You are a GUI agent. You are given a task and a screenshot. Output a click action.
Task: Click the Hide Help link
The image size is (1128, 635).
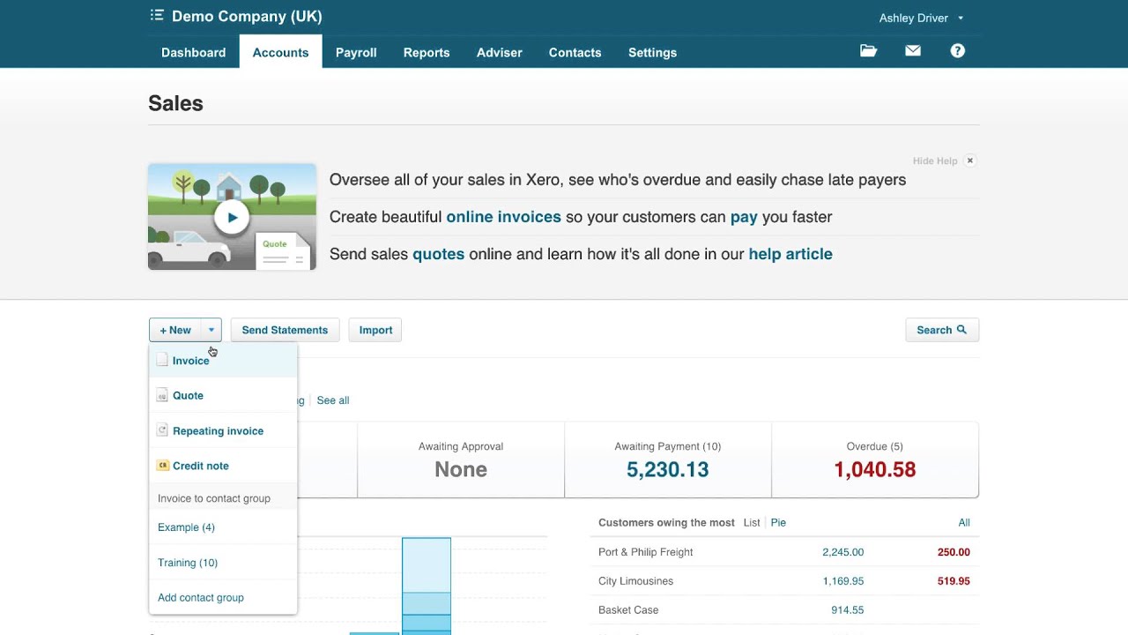coord(935,161)
